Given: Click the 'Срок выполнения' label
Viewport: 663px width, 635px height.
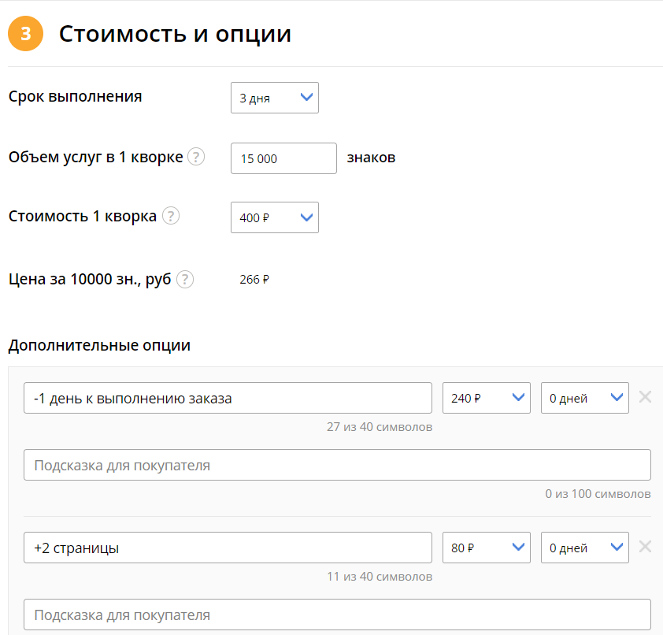Looking at the screenshot, I should pos(76,96).
